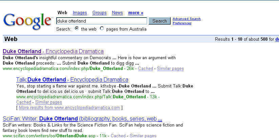279x138 pixels.
Task: View Cached copy of Talk page result
Action: pos(24,102)
